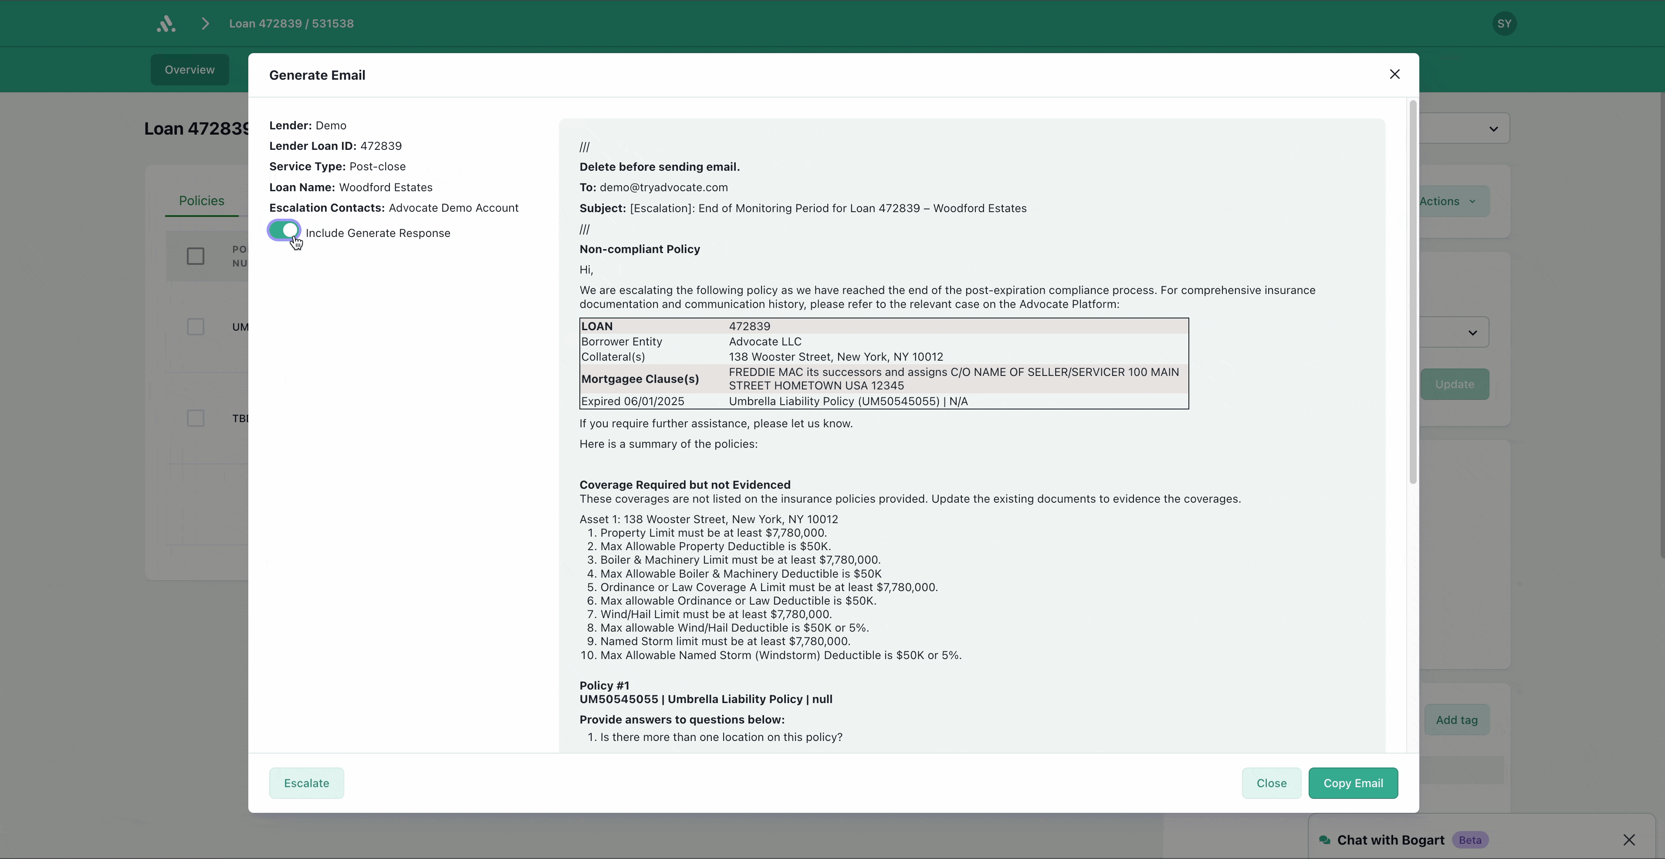The image size is (1665, 859).
Task: Click the Copy Email button
Action: 1352,783
